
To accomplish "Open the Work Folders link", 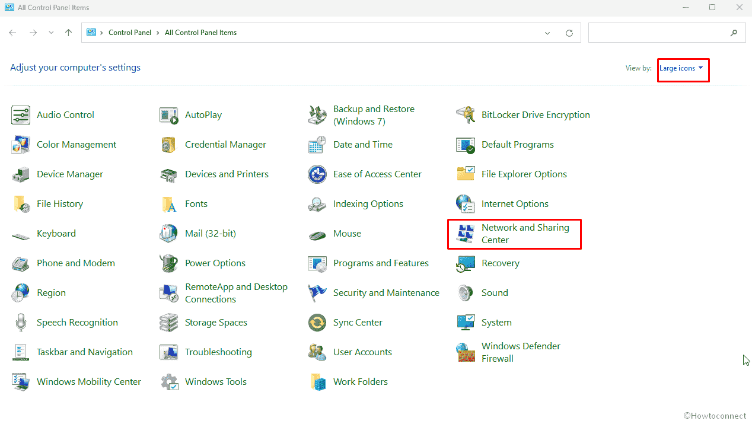I will (361, 382).
